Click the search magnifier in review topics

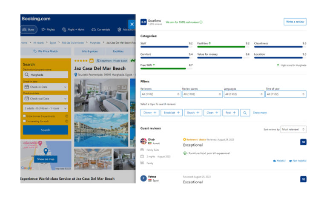245,113
